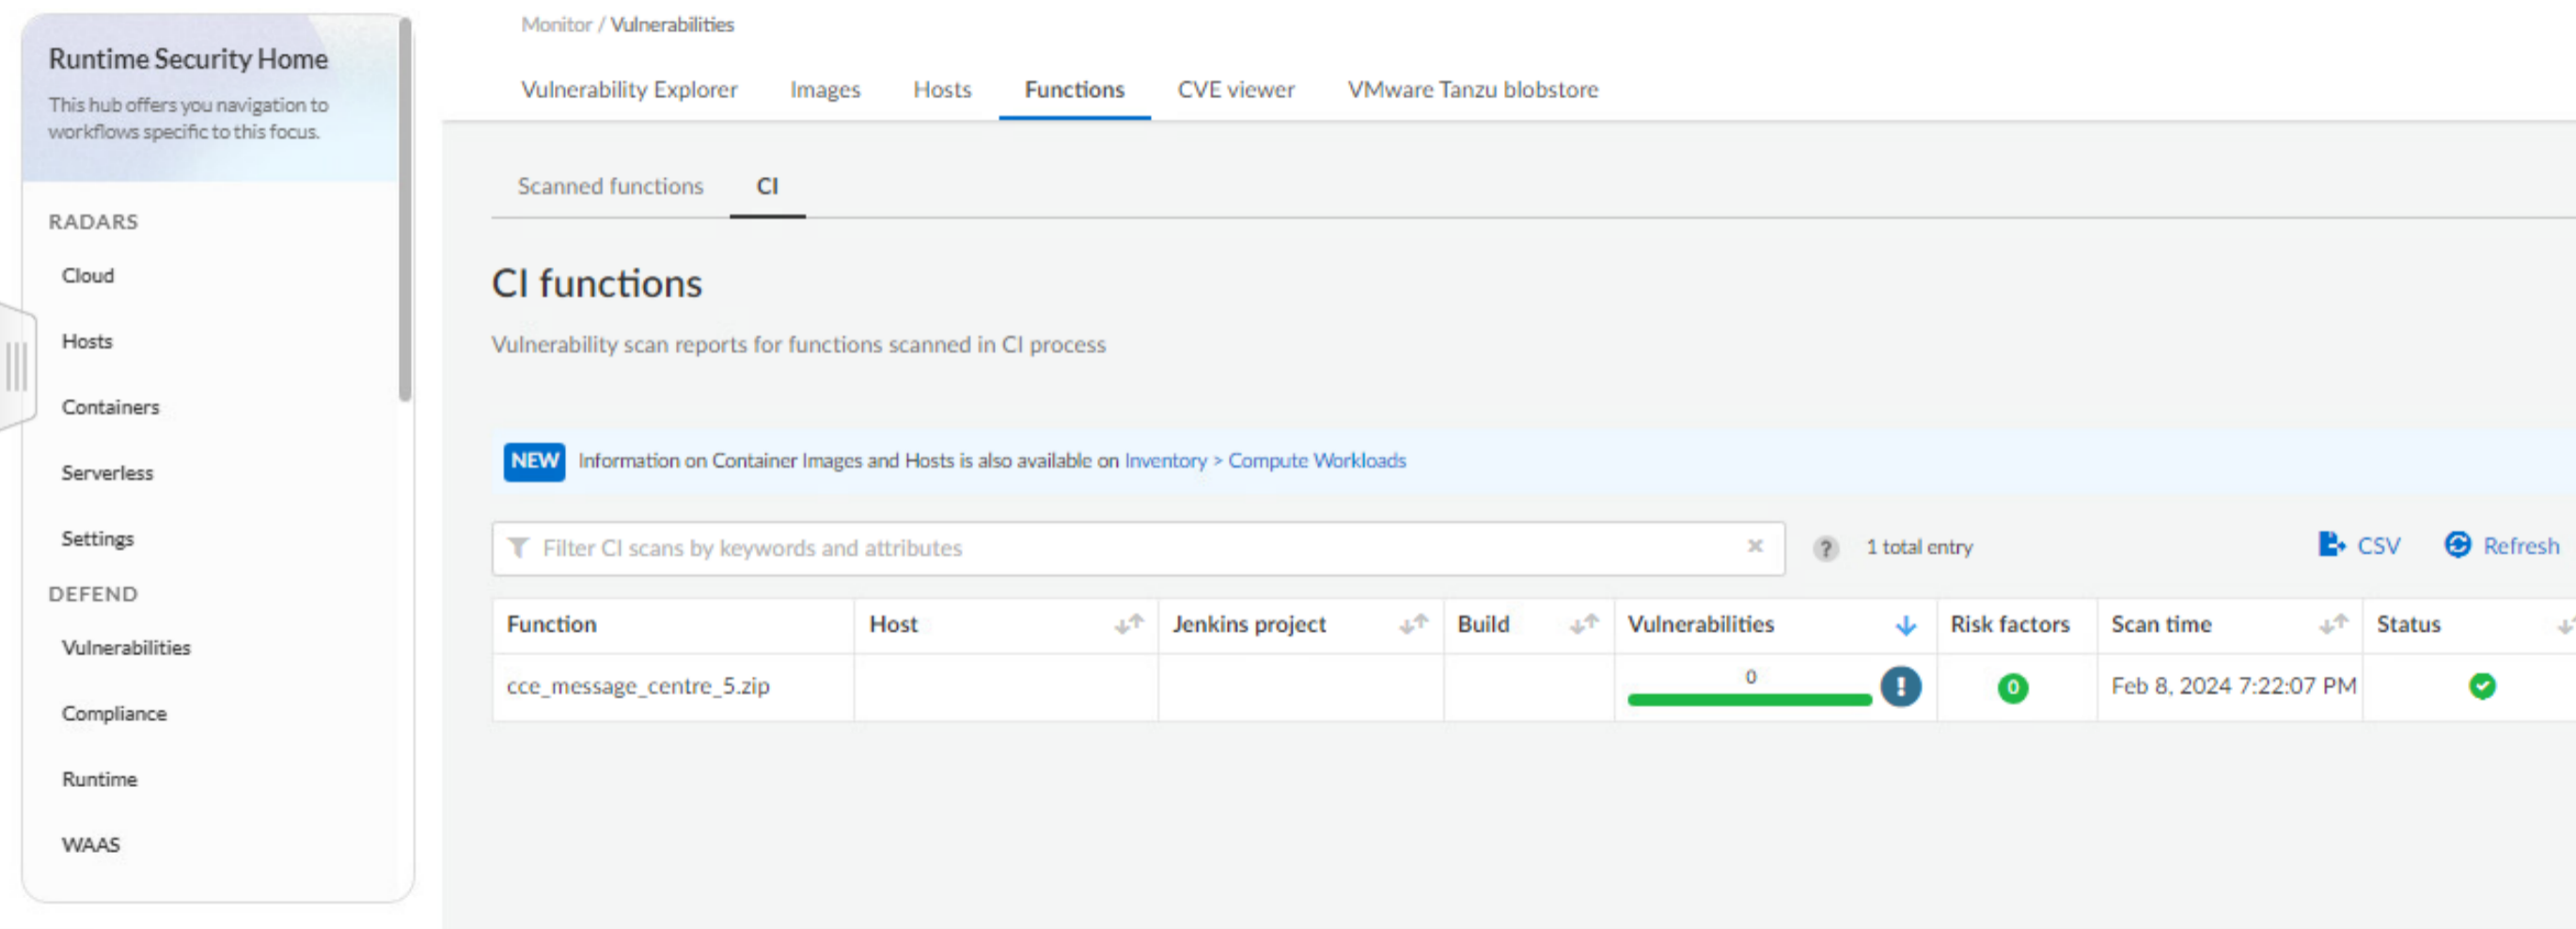Switch to the Scanned functions tab
Viewport: 2576px width, 929px height.
pos(610,186)
